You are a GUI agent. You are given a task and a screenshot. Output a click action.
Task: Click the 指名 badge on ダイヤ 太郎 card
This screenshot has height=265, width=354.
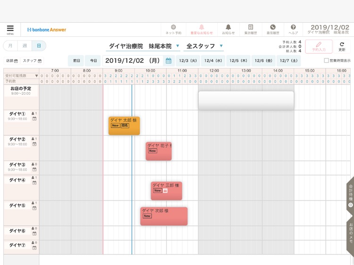(x=125, y=125)
